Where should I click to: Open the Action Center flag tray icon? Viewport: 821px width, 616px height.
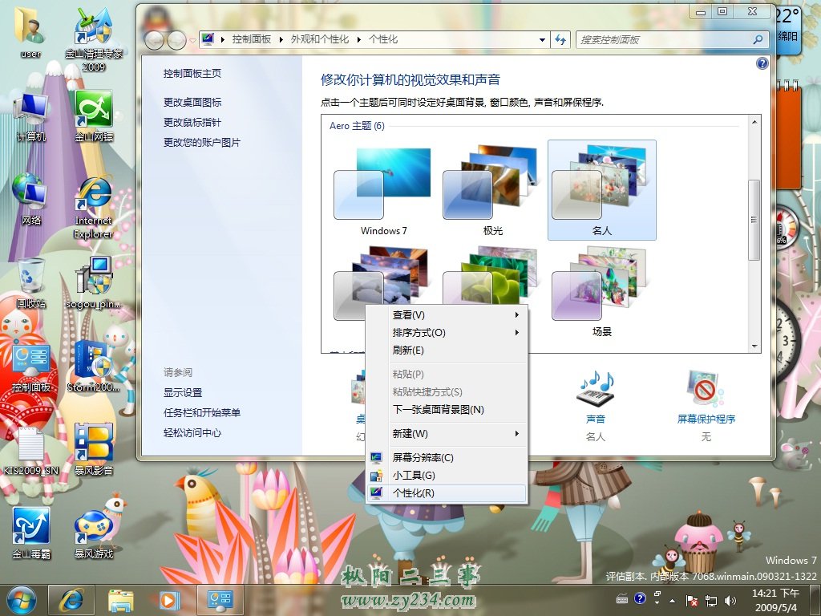point(692,600)
